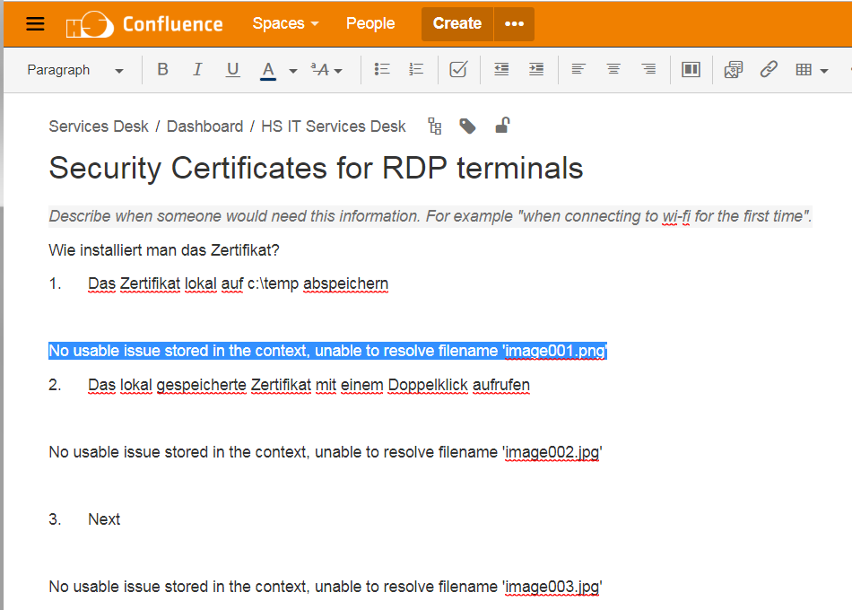Click the page title Security Certificates for RDP terminals
Image resolution: width=852 pixels, height=610 pixels.
coord(316,168)
